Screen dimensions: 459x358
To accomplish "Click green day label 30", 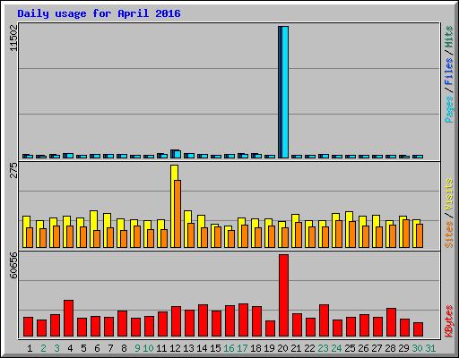I will coord(417,348).
